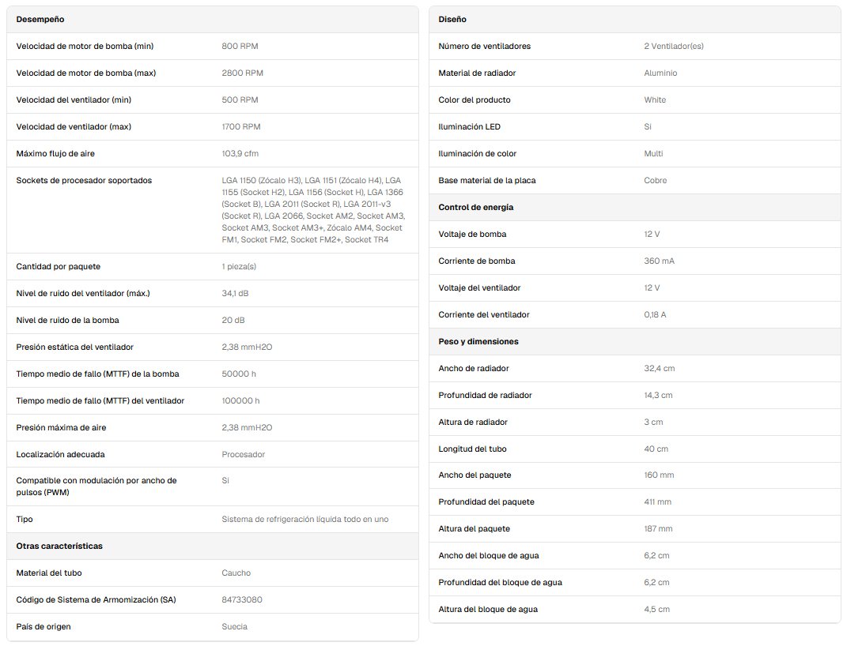The width and height of the screenshot is (847, 646).
Task: Select the País de origen Suecia value
Action: point(234,626)
